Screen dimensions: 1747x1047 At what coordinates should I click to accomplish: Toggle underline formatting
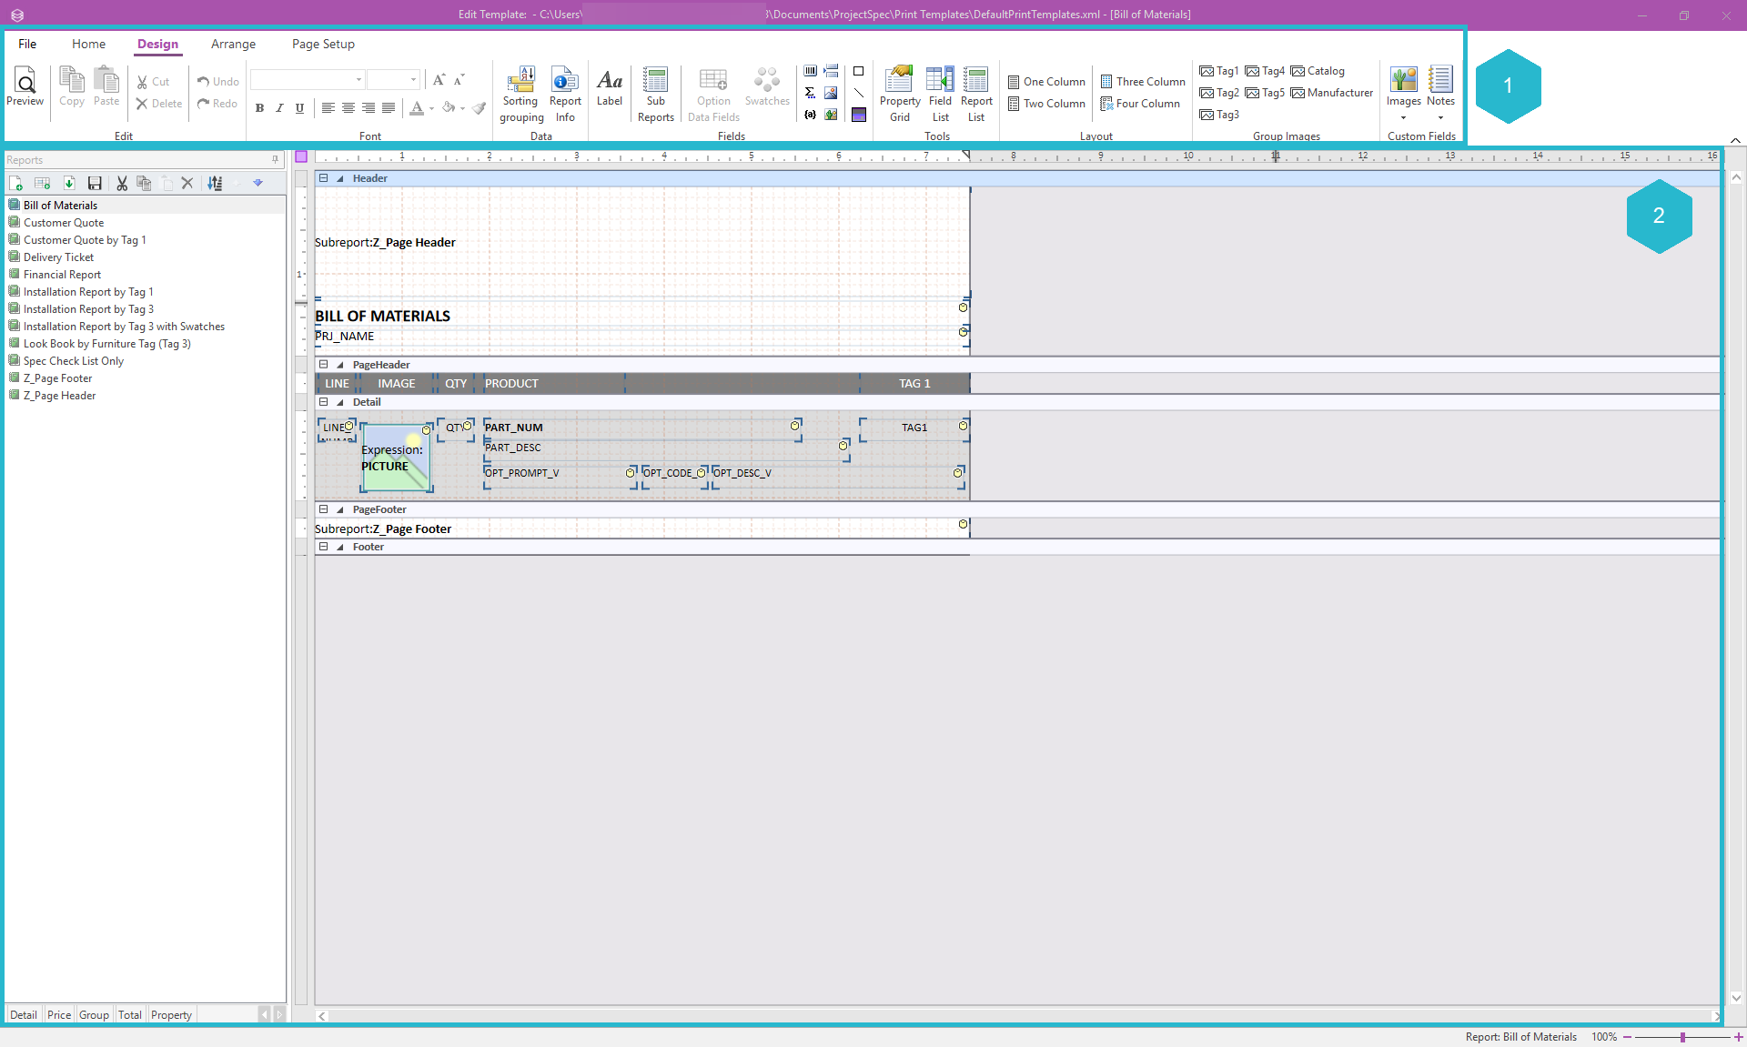pos(299,108)
